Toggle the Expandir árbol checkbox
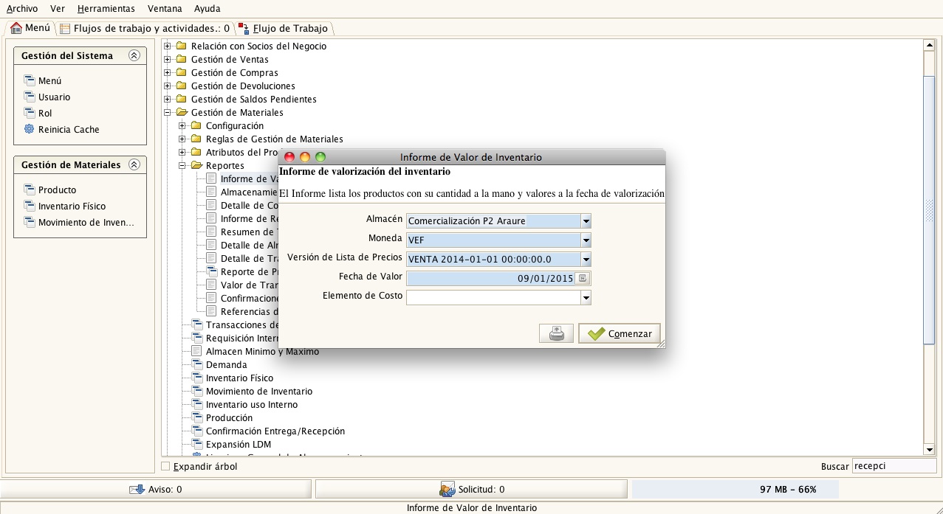This screenshot has width=943, height=514. [165, 466]
